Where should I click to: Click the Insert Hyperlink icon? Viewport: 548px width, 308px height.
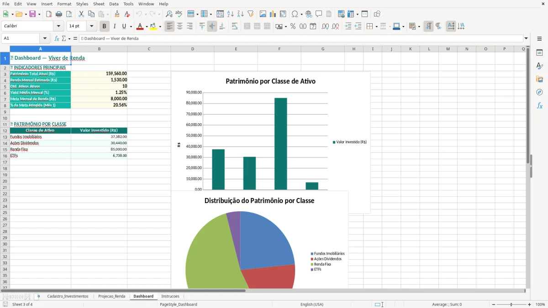point(309,14)
